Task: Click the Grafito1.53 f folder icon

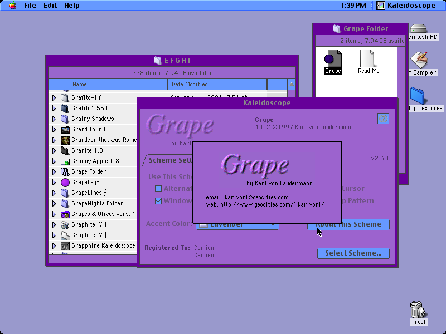Action: [x=65, y=108]
